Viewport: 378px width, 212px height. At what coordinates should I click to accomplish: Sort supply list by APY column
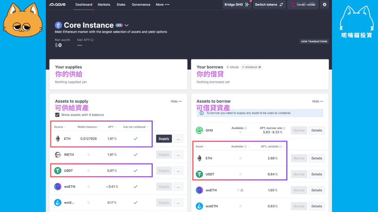click(111, 127)
